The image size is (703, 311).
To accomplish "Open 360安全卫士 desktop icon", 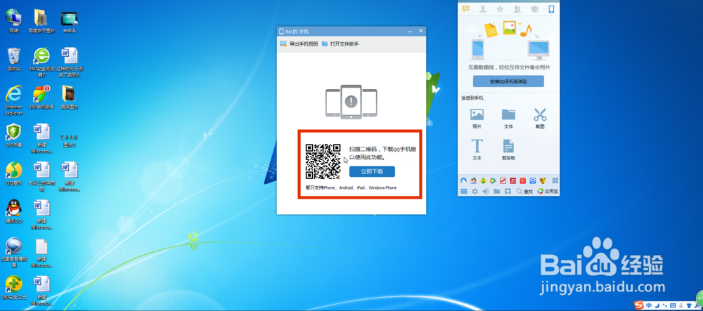I will (x=14, y=288).
